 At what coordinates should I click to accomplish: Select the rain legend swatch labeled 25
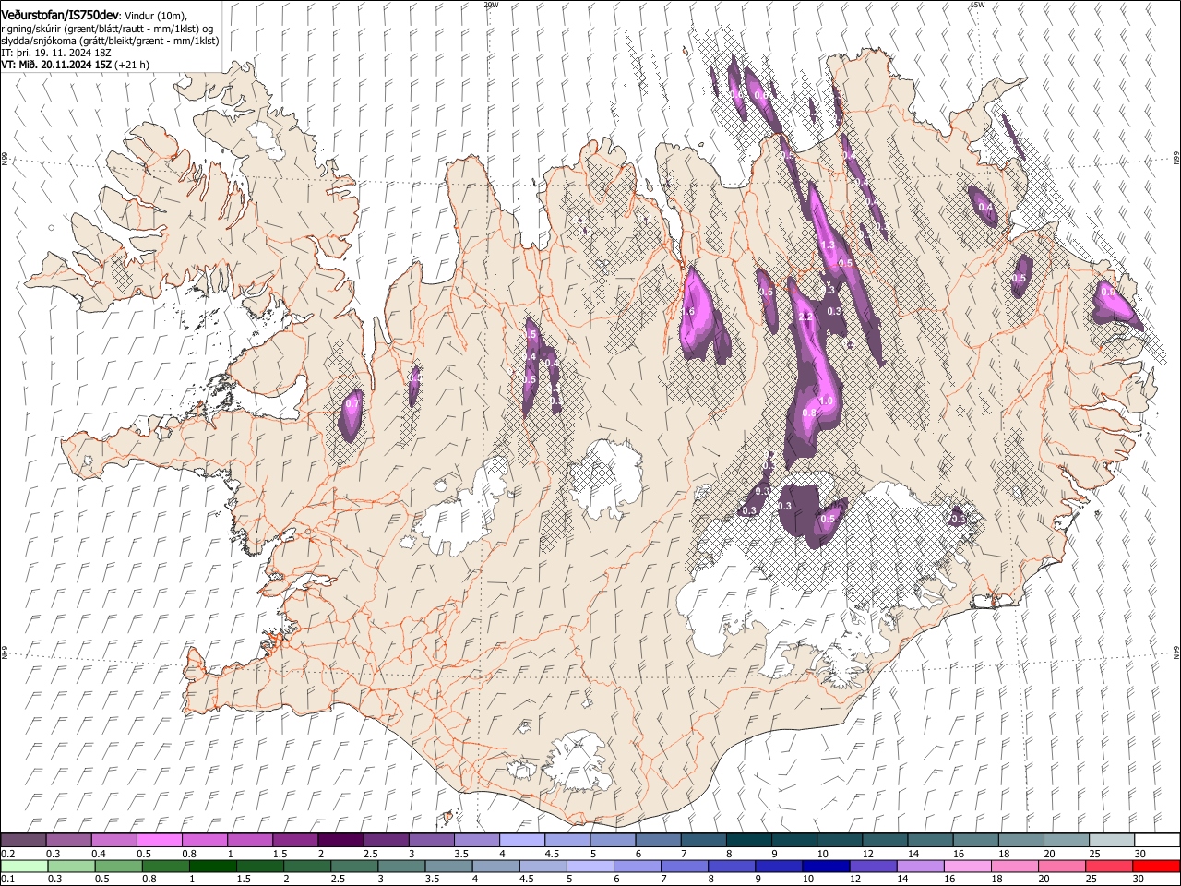click(x=1109, y=866)
